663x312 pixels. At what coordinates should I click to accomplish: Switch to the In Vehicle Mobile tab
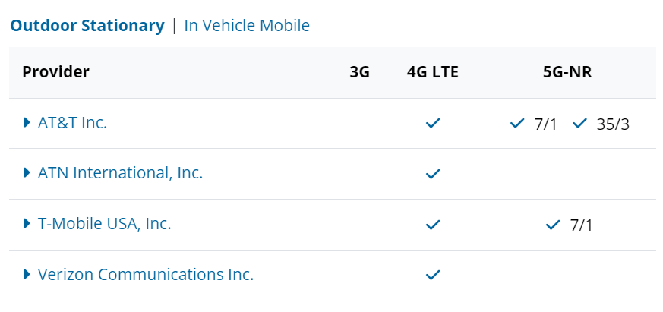pyautogui.click(x=247, y=26)
